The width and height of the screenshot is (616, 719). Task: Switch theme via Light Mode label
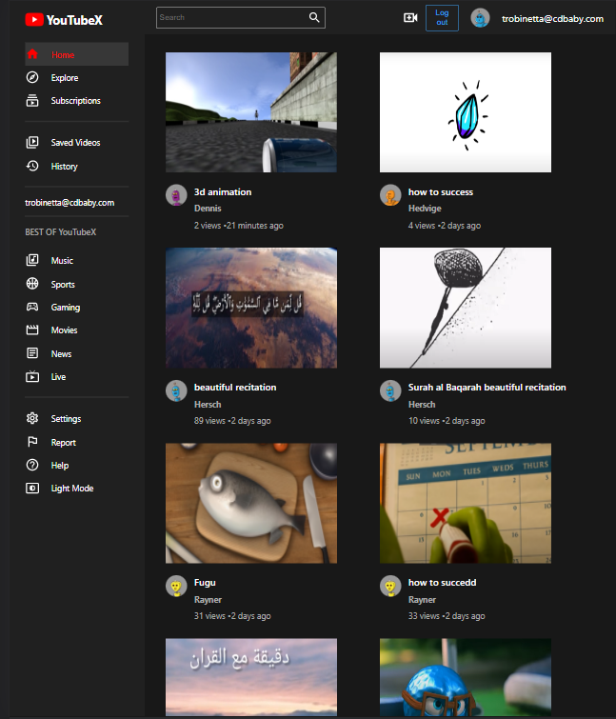[72, 489]
